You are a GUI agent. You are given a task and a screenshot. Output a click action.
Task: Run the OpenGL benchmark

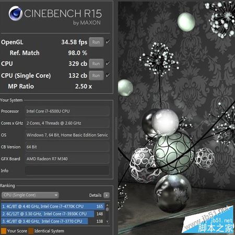[x=96, y=42]
